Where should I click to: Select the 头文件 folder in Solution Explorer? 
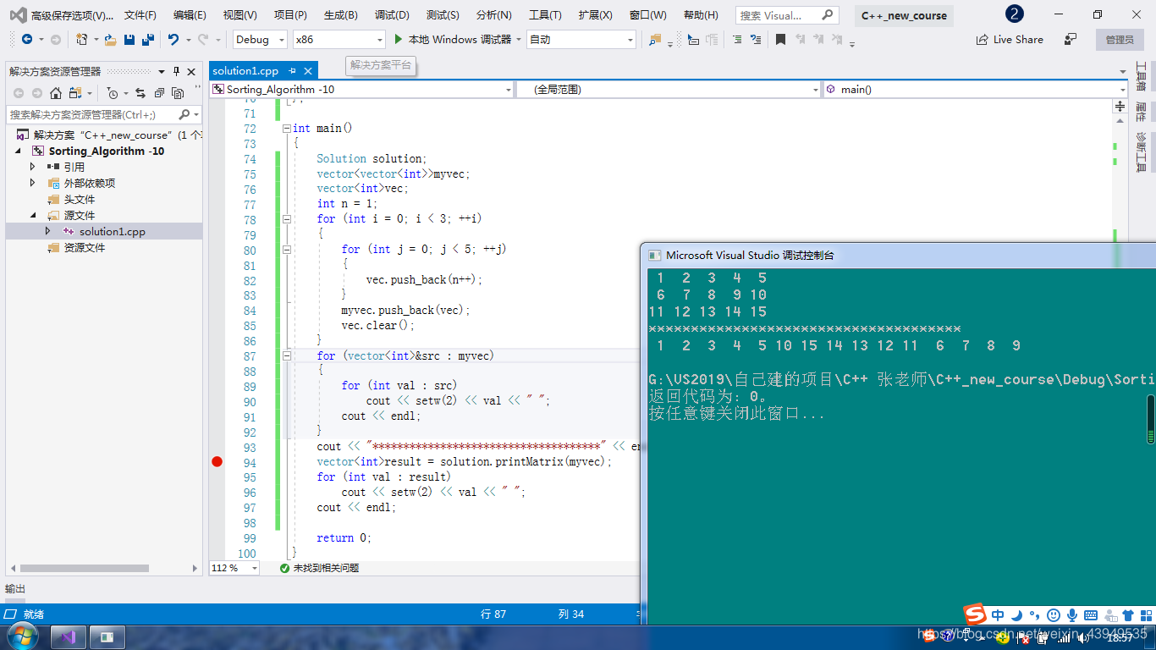pyautogui.click(x=79, y=199)
